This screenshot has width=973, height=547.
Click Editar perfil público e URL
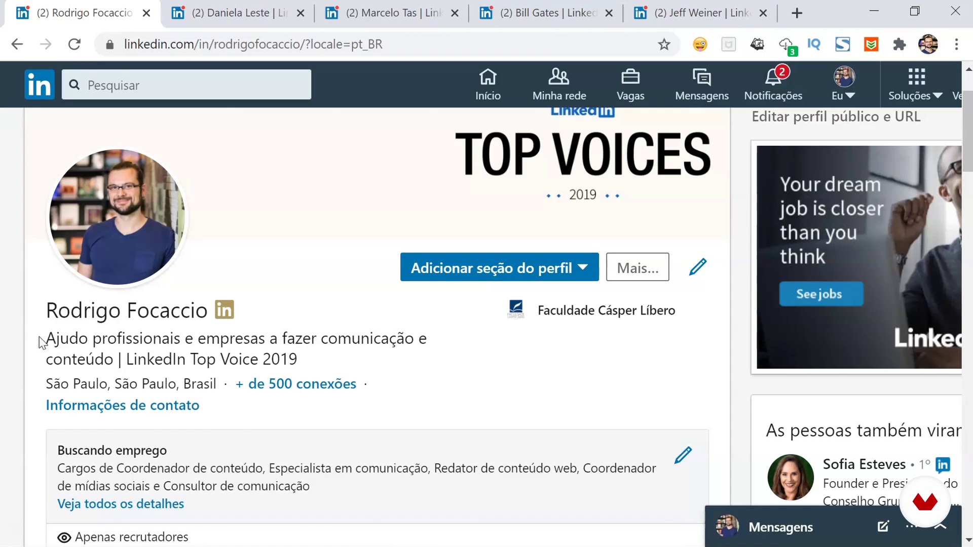[x=836, y=116]
